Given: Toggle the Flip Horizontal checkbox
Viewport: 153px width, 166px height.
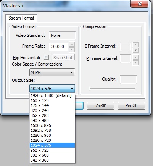Looking at the screenshot, I should point(46,58).
